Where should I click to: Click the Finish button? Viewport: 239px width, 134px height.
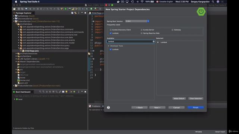tap(196, 108)
